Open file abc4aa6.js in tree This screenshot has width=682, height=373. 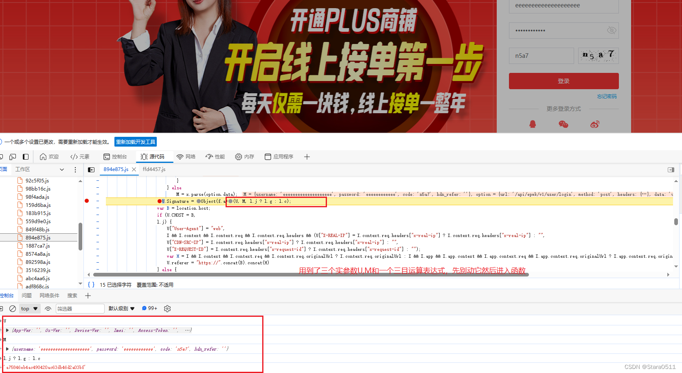(x=37, y=278)
